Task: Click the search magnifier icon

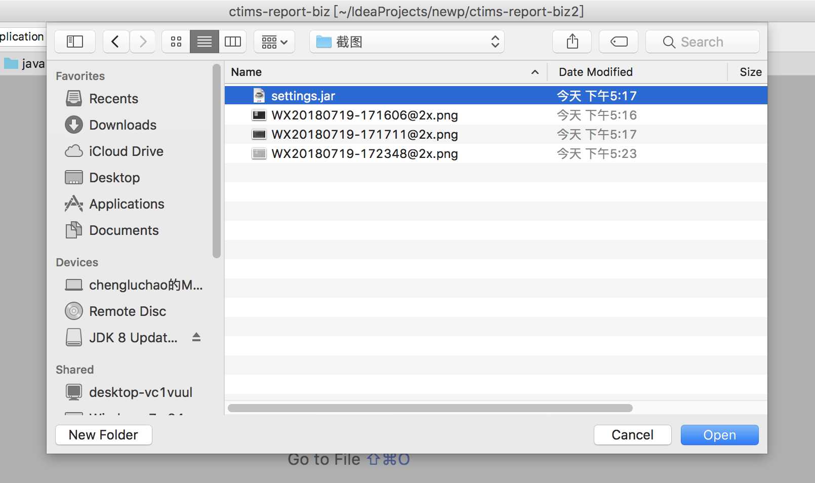Action: (x=669, y=42)
